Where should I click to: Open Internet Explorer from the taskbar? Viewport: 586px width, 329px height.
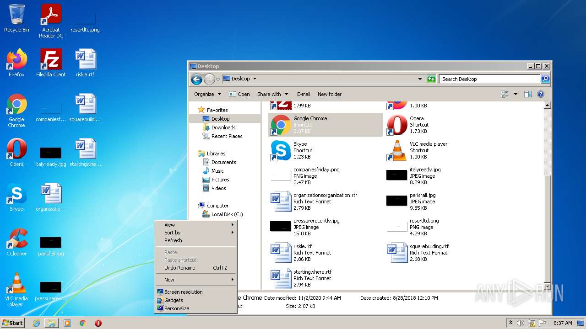(36, 323)
